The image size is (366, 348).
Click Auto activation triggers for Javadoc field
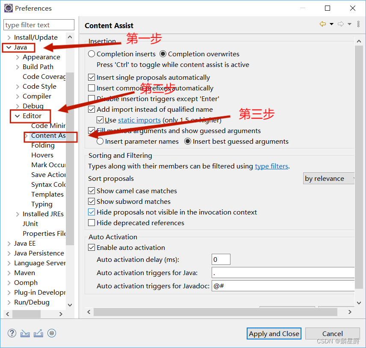click(x=283, y=286)
